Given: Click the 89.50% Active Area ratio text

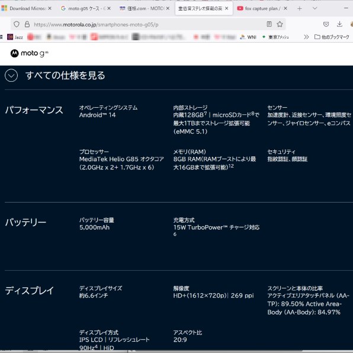Looking at the screenshot, I should click(309, 304).
